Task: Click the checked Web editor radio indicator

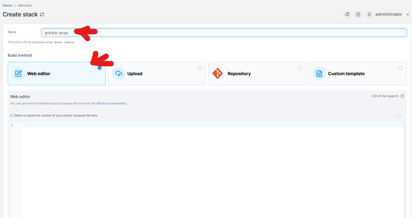Action: 100,68
